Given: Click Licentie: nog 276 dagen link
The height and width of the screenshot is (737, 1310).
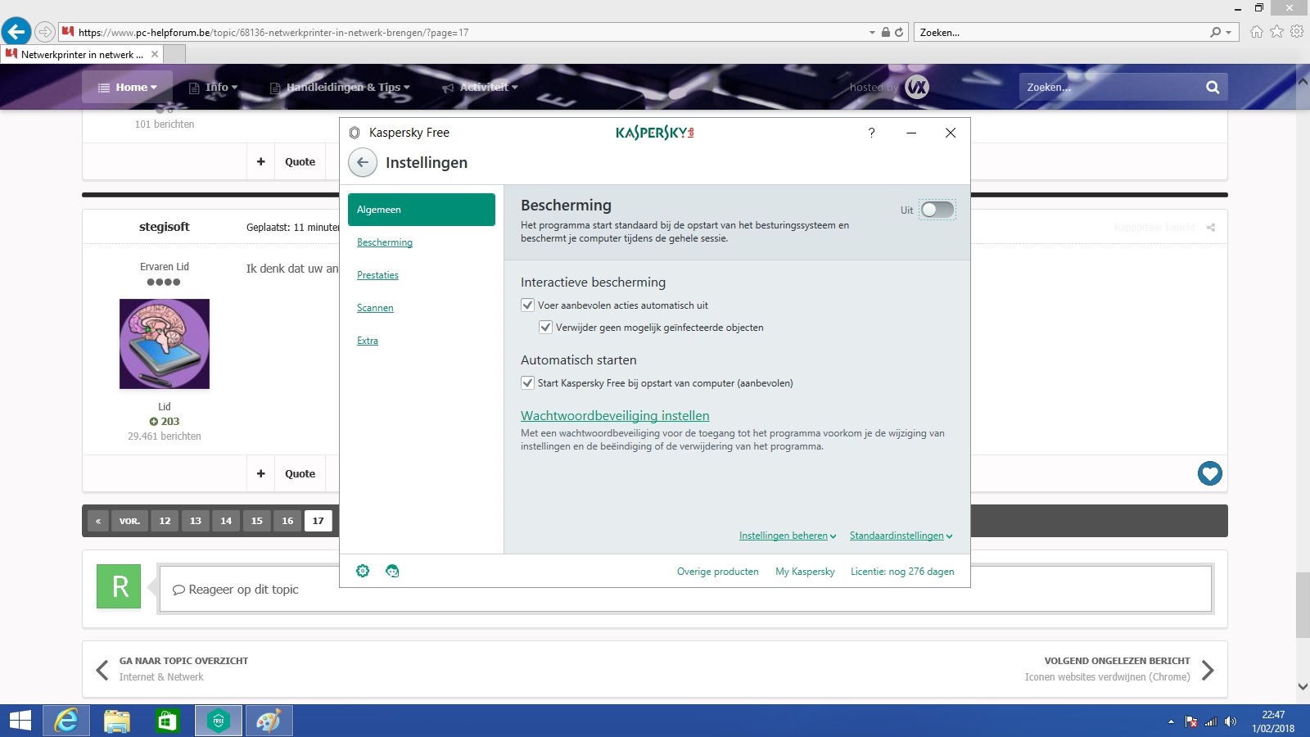Looking at the screenshot, I should tap(902, 572).
